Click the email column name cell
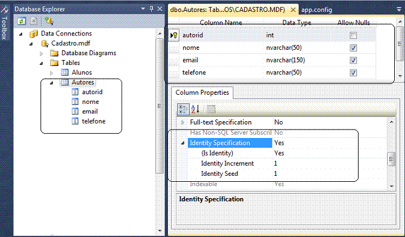 pyautogui.click(x=221, y=60)
